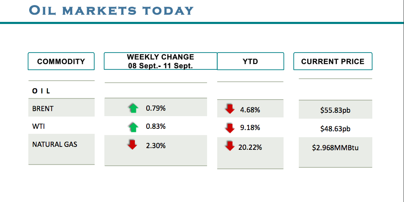
Task: Click the 20.22% YTD value
Action: coord(251,147)
